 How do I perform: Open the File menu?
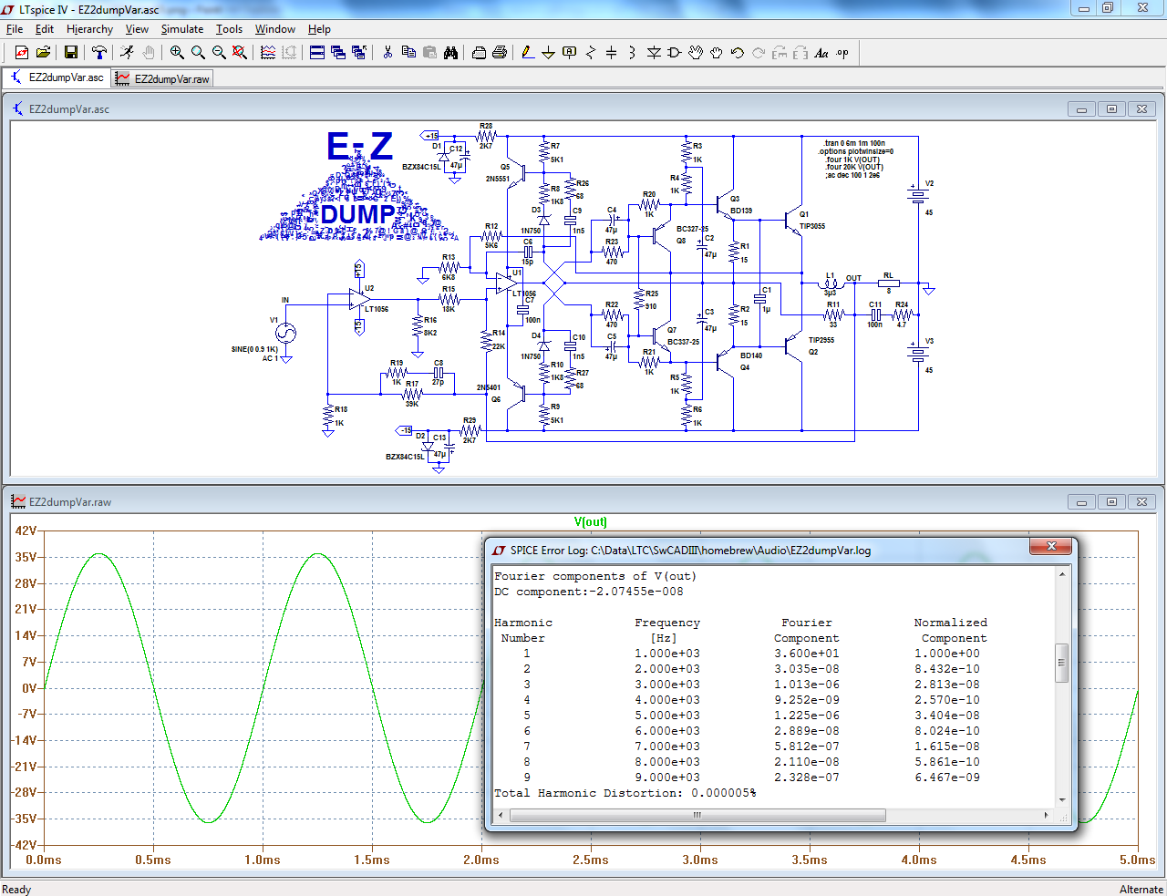(15, 29)
